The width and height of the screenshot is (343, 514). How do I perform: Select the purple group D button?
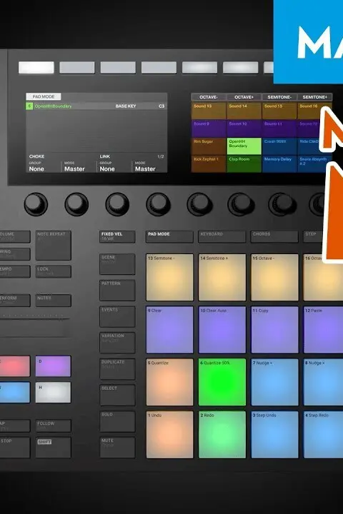click(53, 366)
